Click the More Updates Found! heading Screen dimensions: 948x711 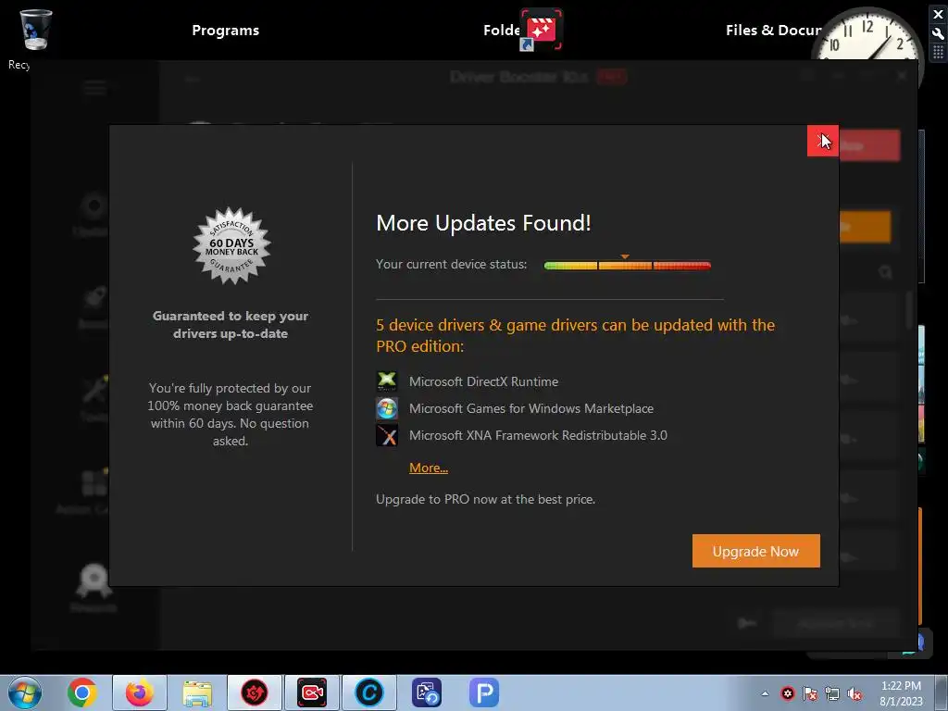tap(483, 223)
